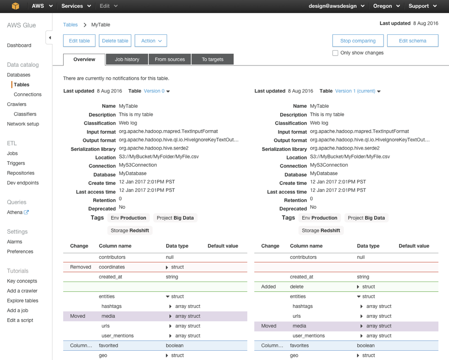Switch to the To targets tab
Viewport: 449px width, 360px height.
(212, 59)
